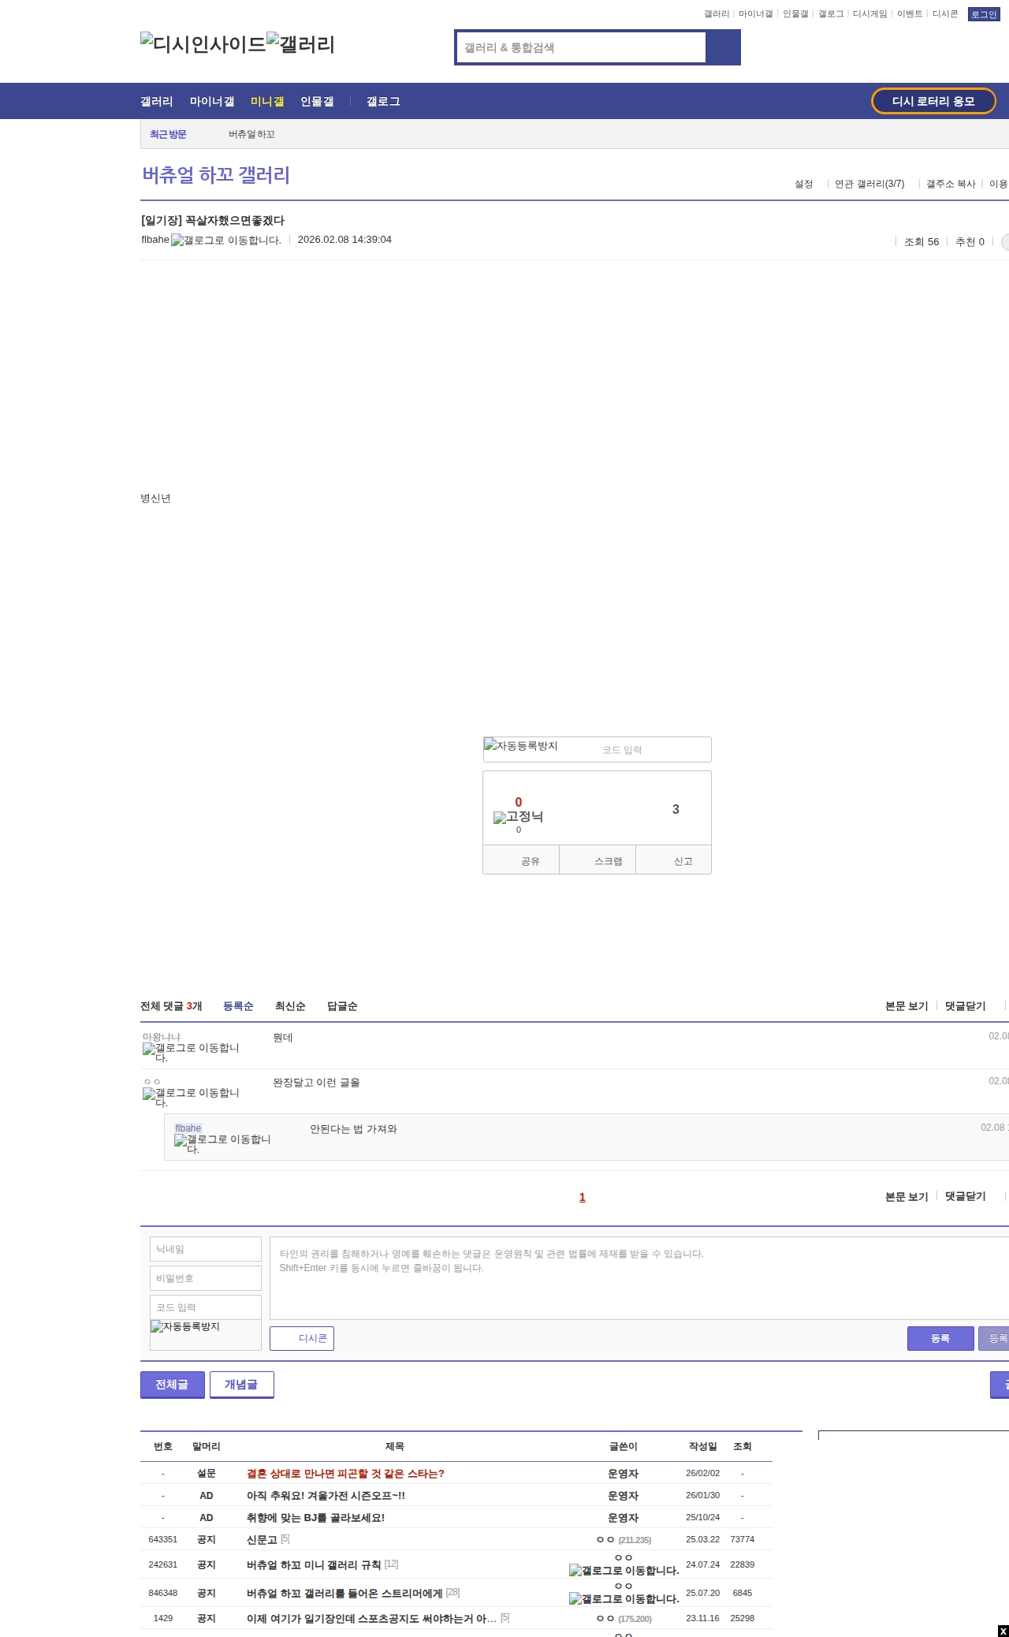The image size is (1009, 1637).
Task: Close the bottom-right X overlay button
Action: pyautogui.click(x=1003, y=1631)
